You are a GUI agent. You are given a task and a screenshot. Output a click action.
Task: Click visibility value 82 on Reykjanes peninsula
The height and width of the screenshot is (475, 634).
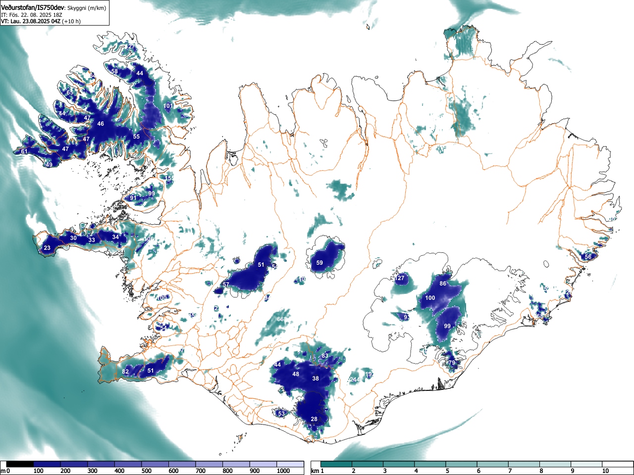(125, 372)
